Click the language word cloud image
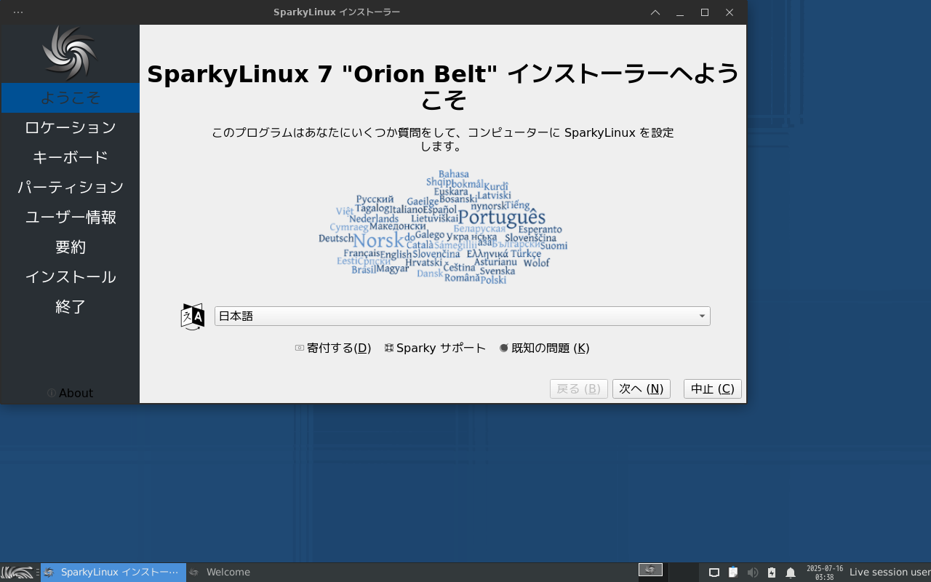Image resolution: width=931 pixels, height=582 pixels. pos(443,227)
